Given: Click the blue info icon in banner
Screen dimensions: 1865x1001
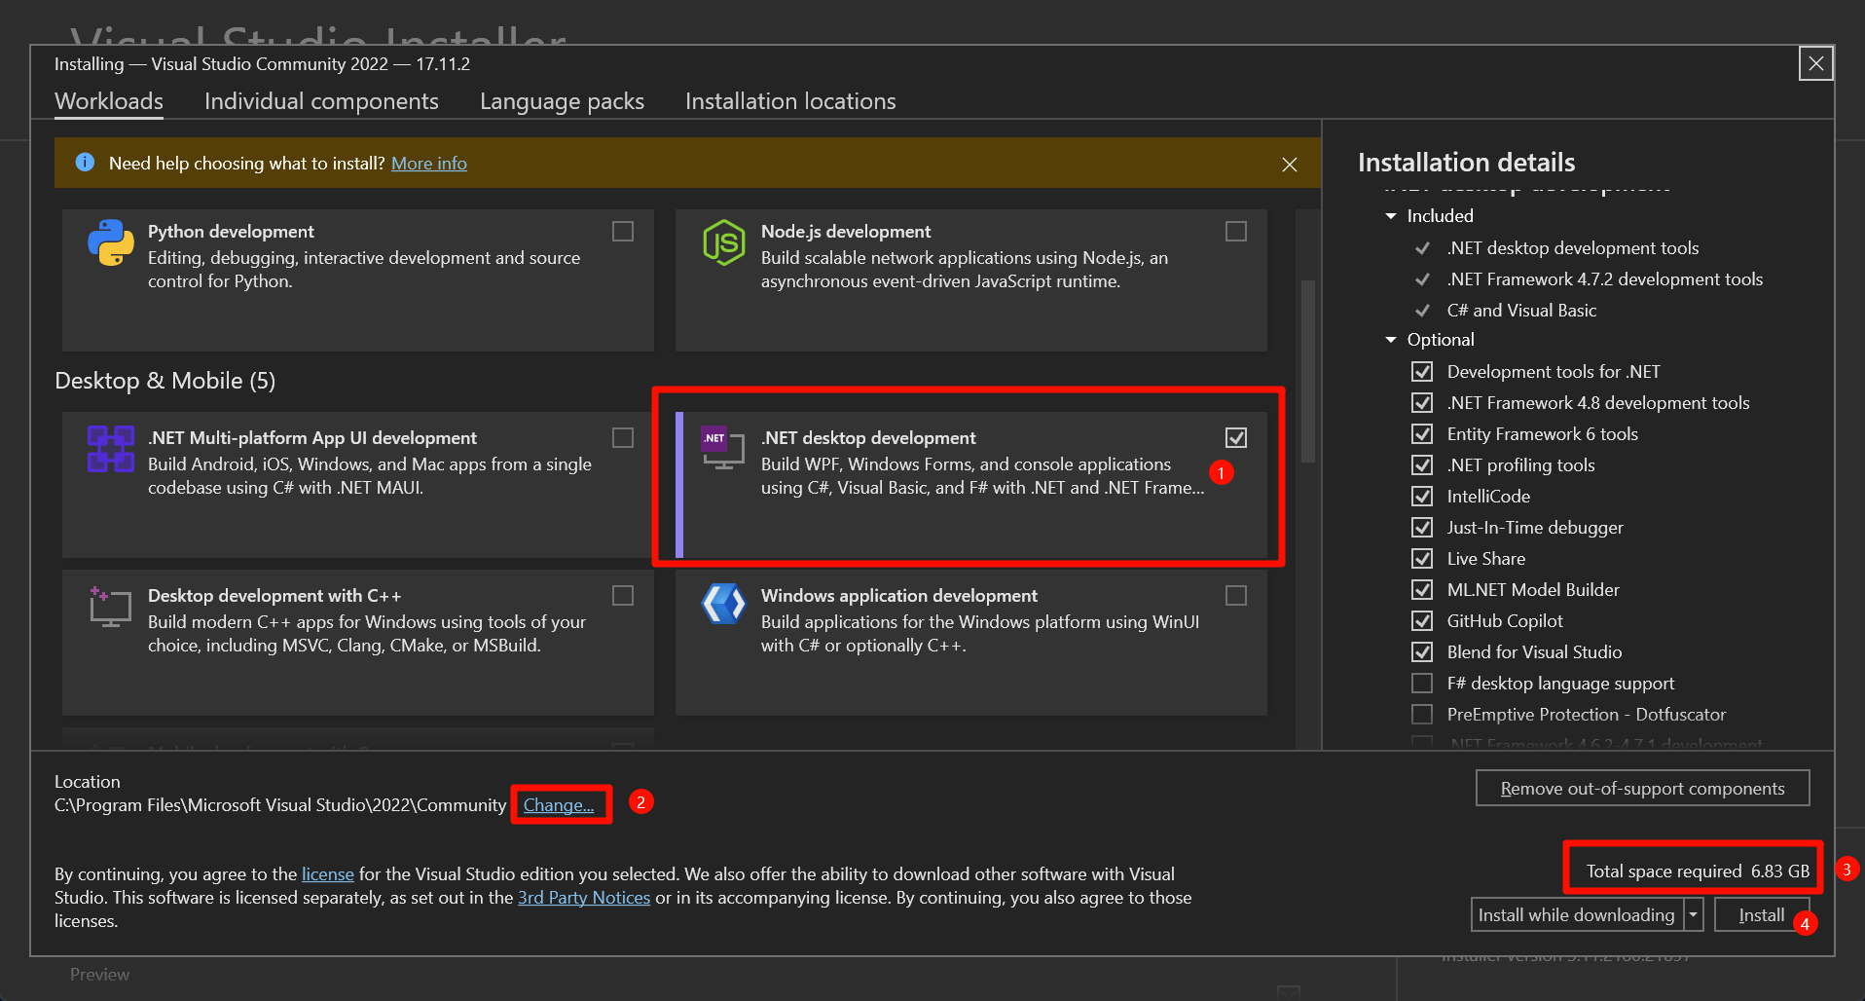Looking at the screenshot, I should [85, 163].
